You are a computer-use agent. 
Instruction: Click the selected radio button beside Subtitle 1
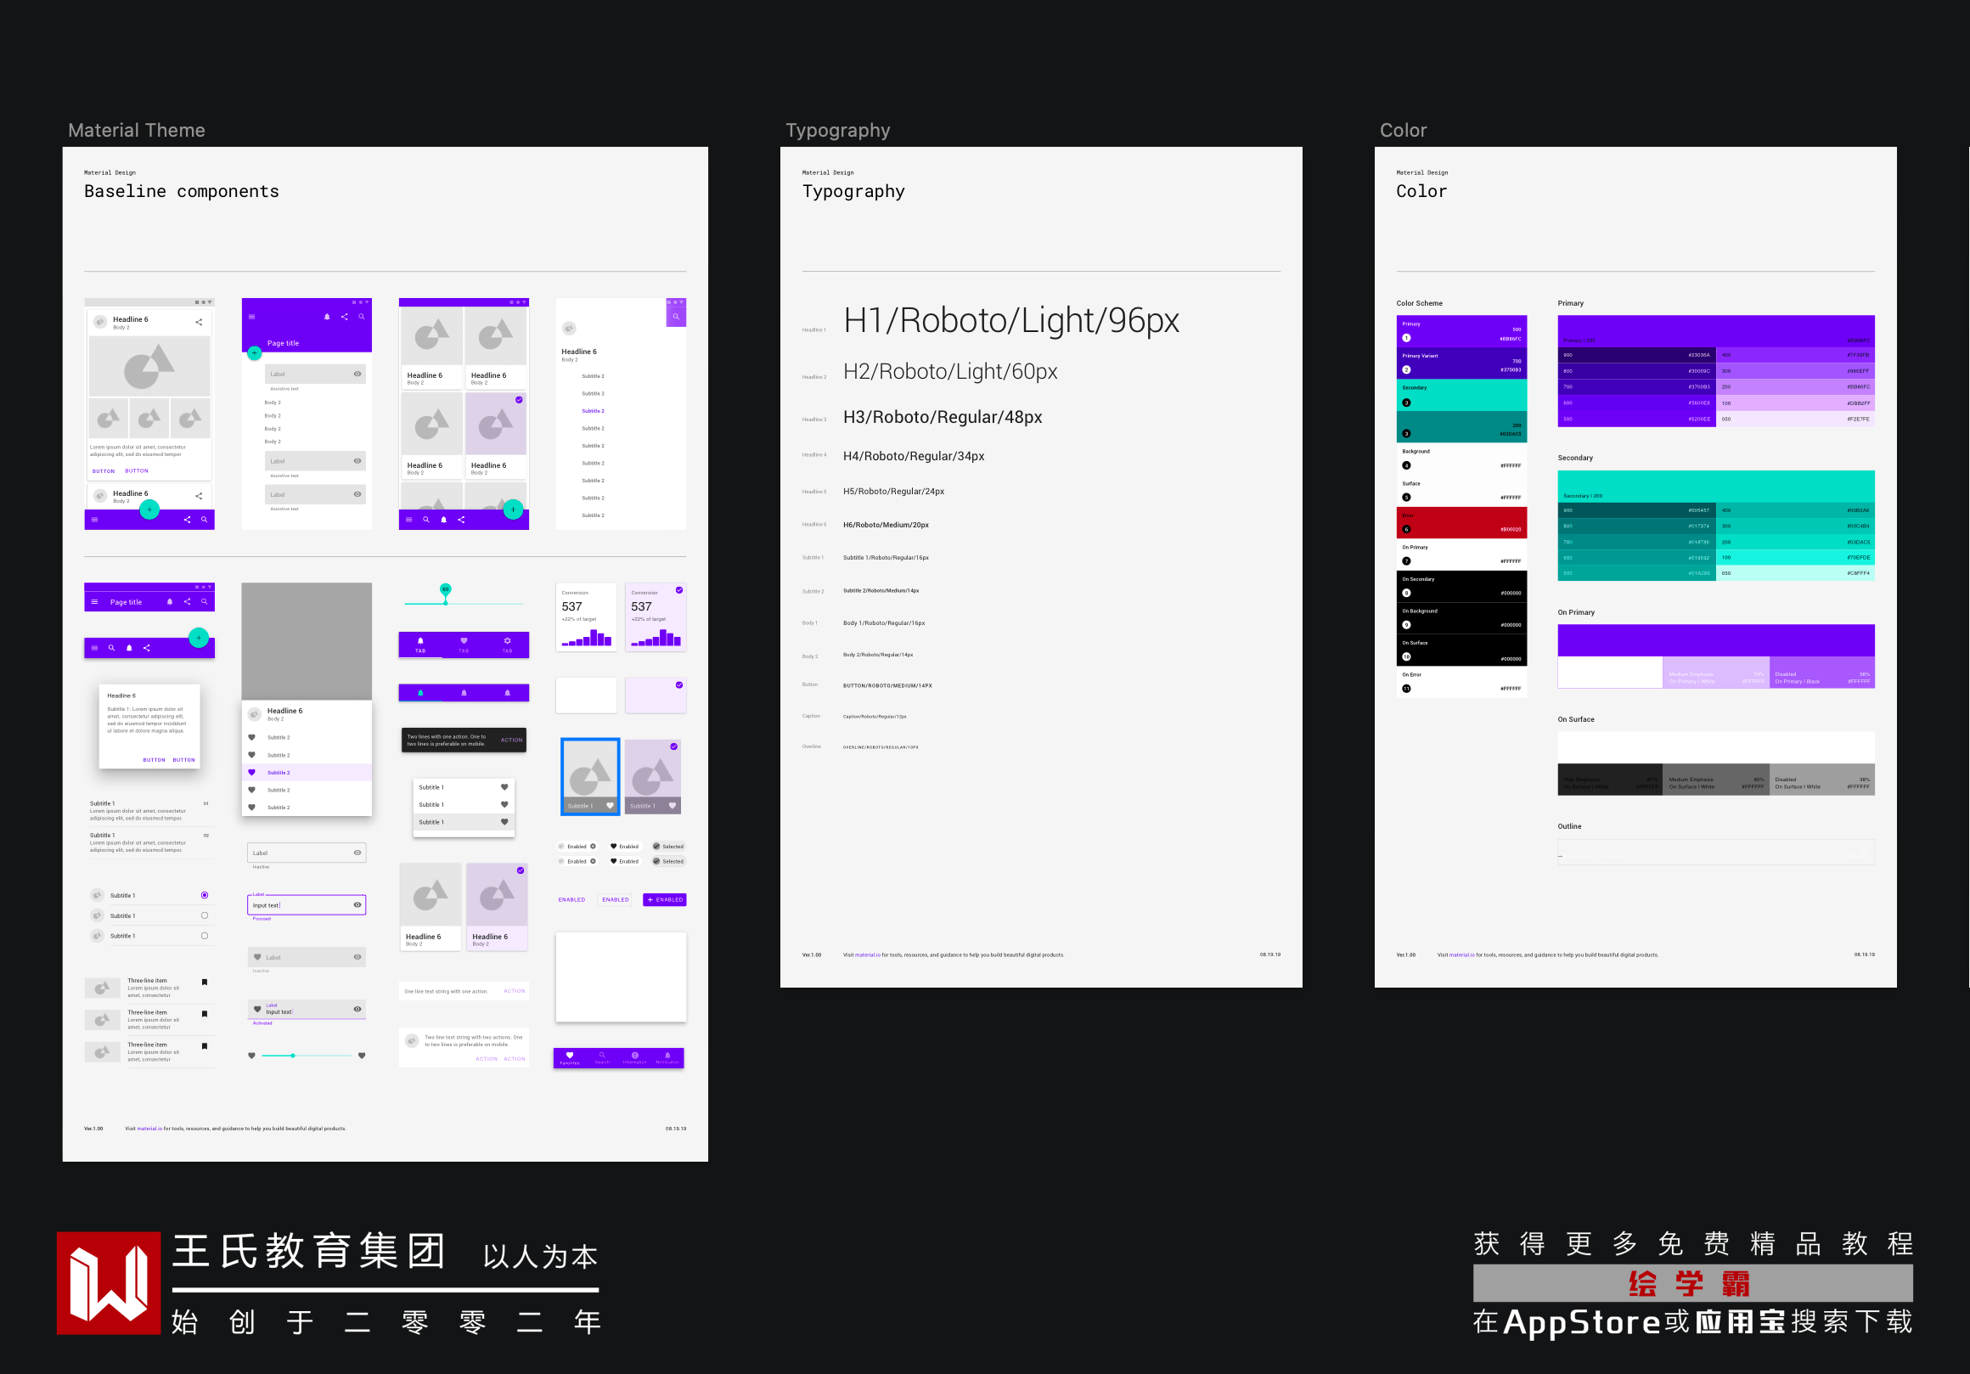(x=204, y=895)
